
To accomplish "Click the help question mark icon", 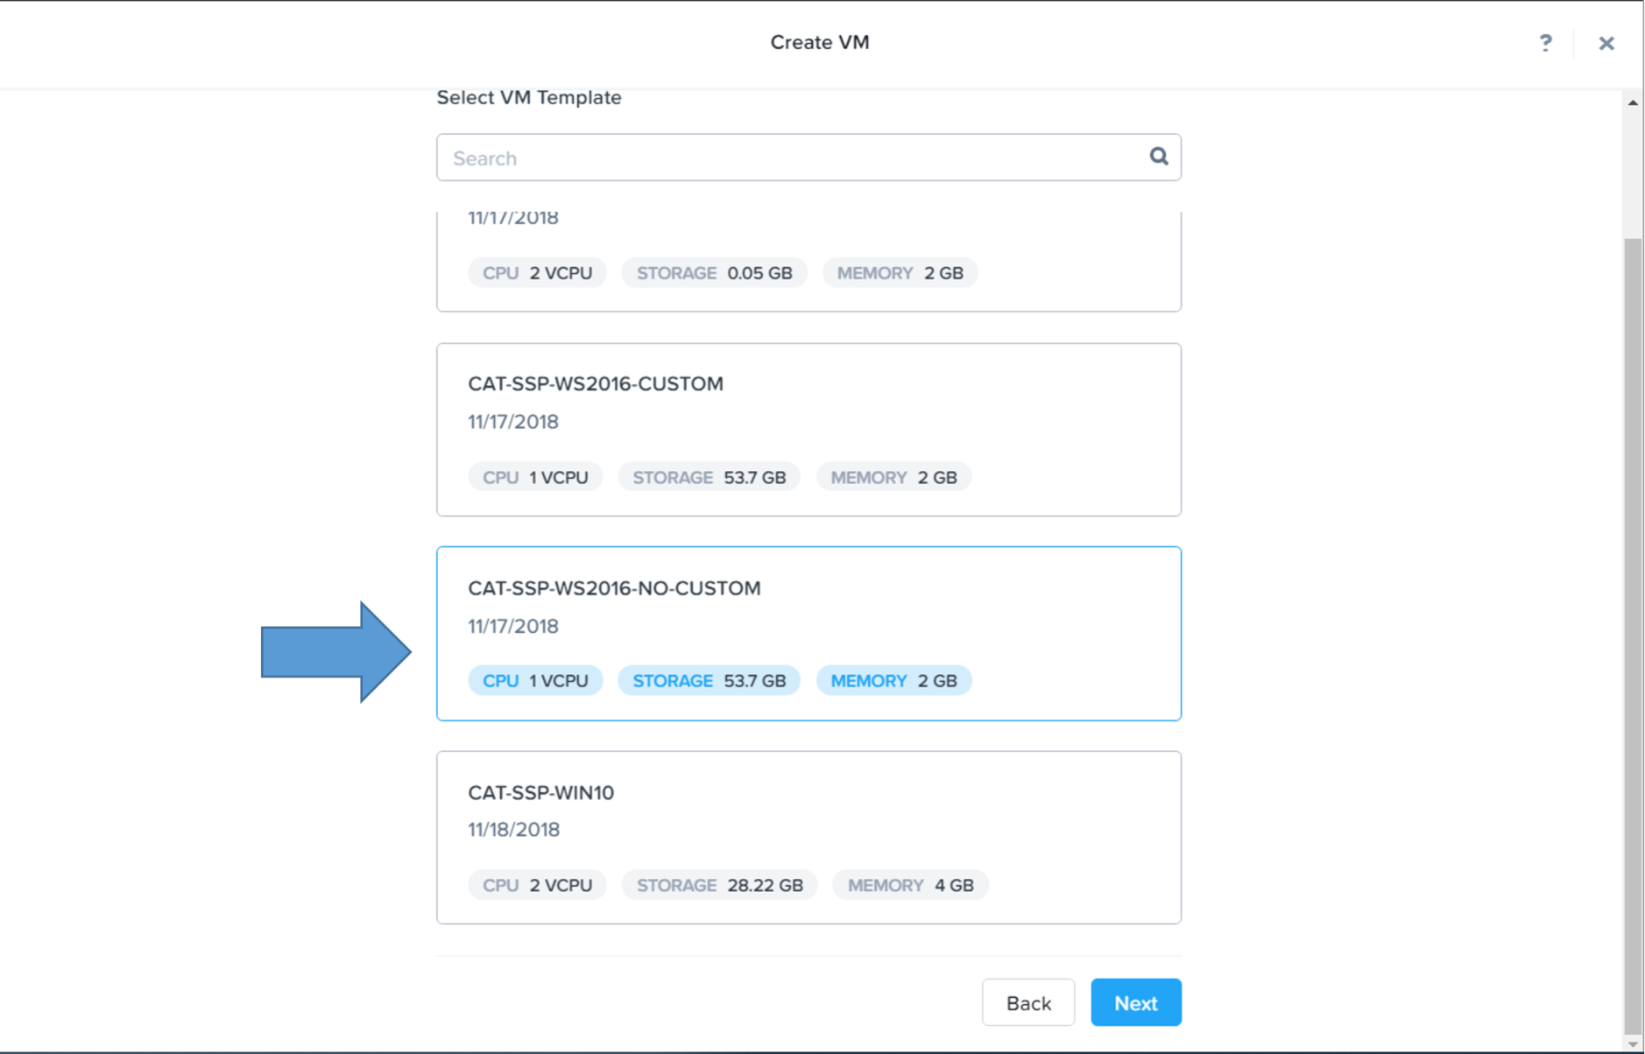I will pos(1545,43).
